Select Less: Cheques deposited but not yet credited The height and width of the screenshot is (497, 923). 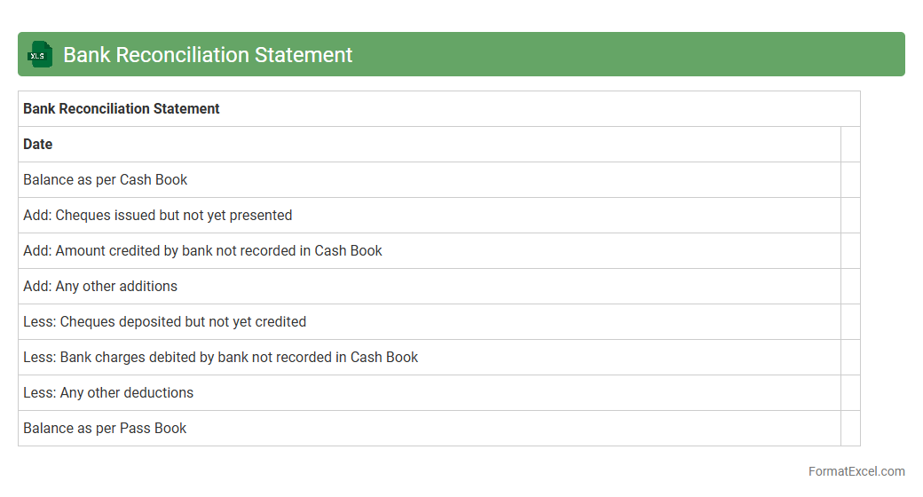[165, 322]
